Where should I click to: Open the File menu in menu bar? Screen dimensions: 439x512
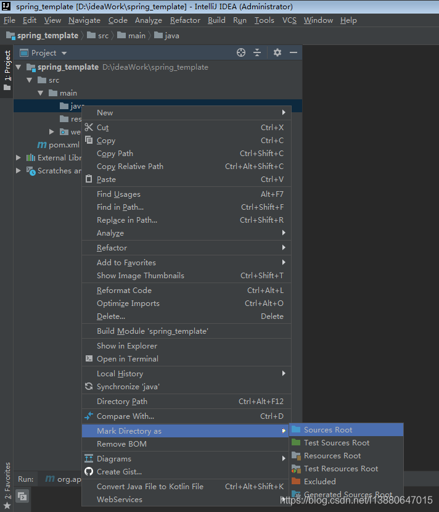tap(9, 20)
